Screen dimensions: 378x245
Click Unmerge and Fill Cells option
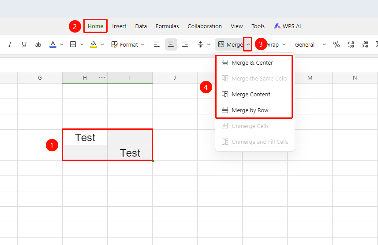tap(255, 142)
